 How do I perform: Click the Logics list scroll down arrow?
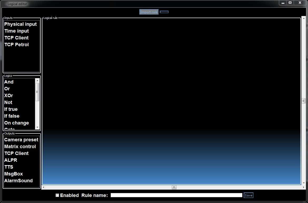tap(37, 127)
